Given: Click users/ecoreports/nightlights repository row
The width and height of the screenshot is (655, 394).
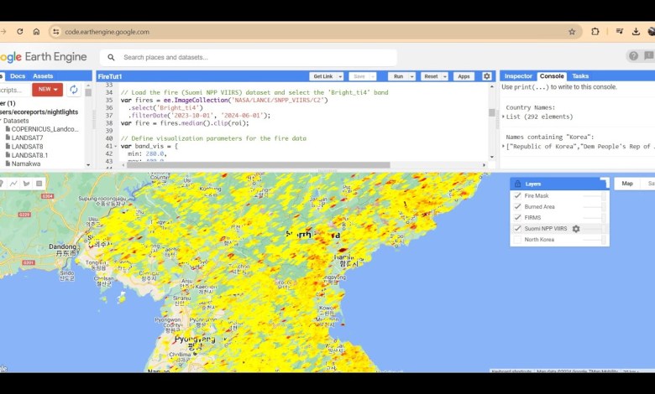Looking at the screenshot, I should click(39, 111).
